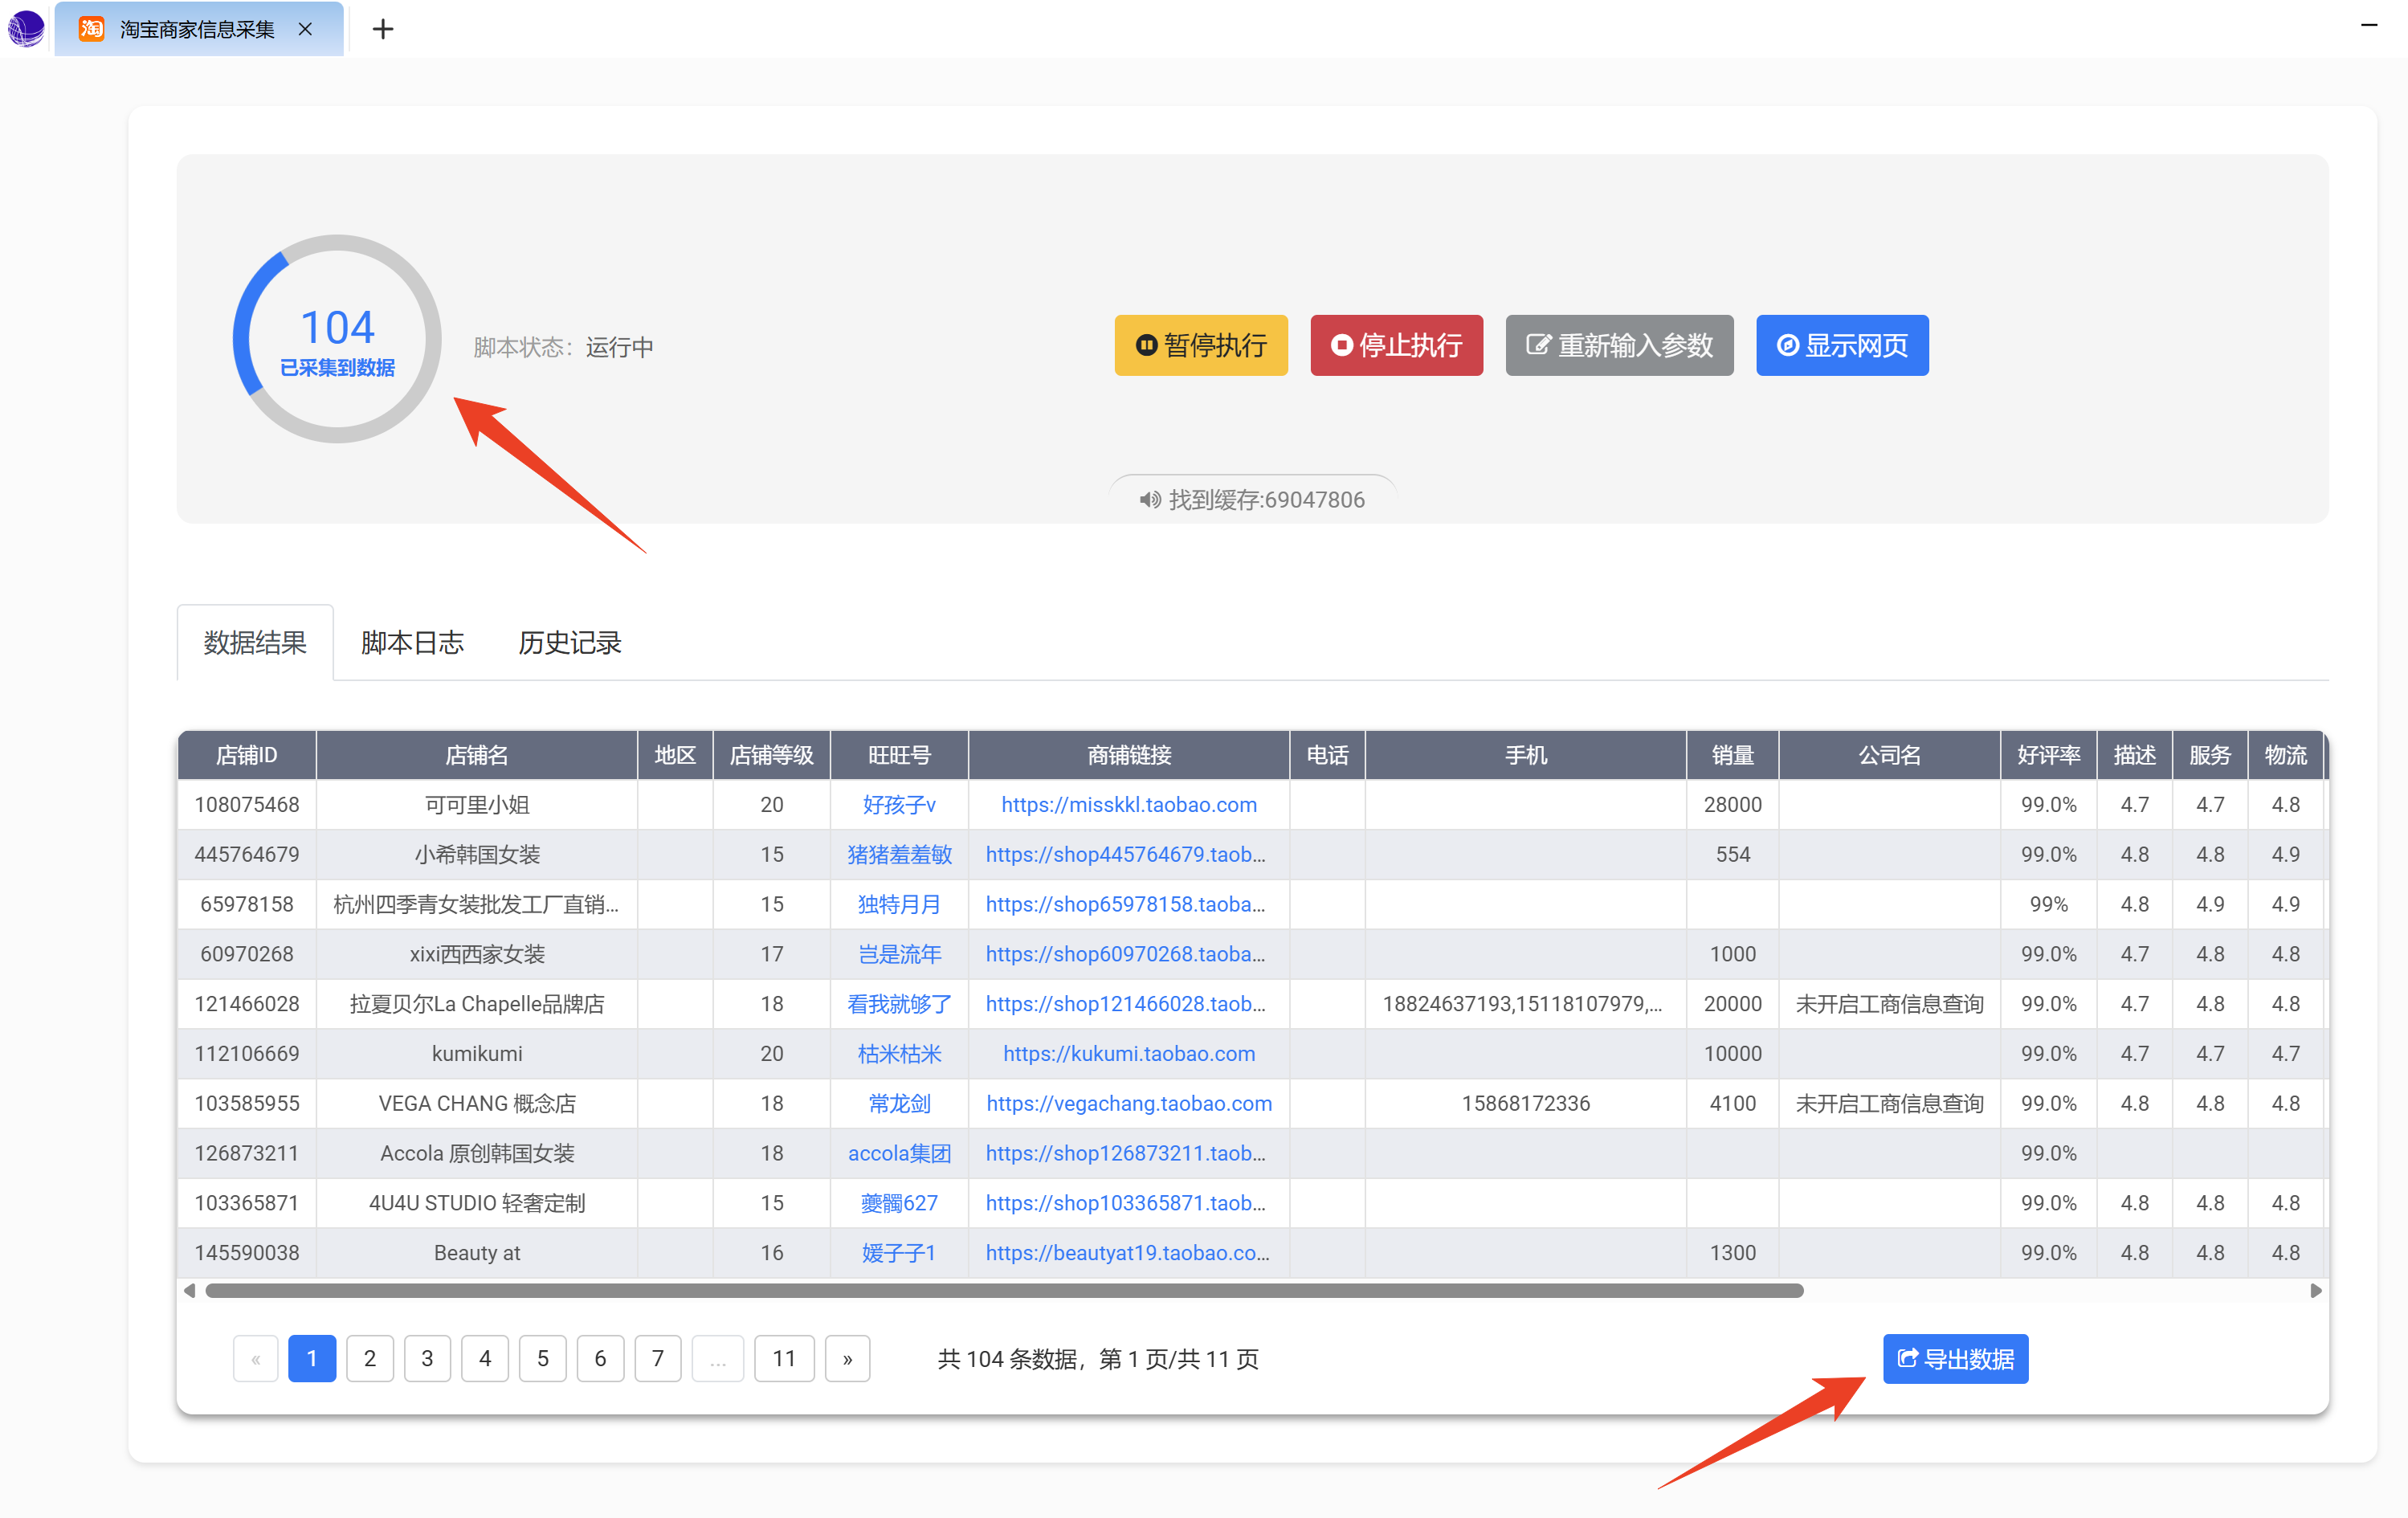
Task: Go to page 3
Action: pos(427,1359)
